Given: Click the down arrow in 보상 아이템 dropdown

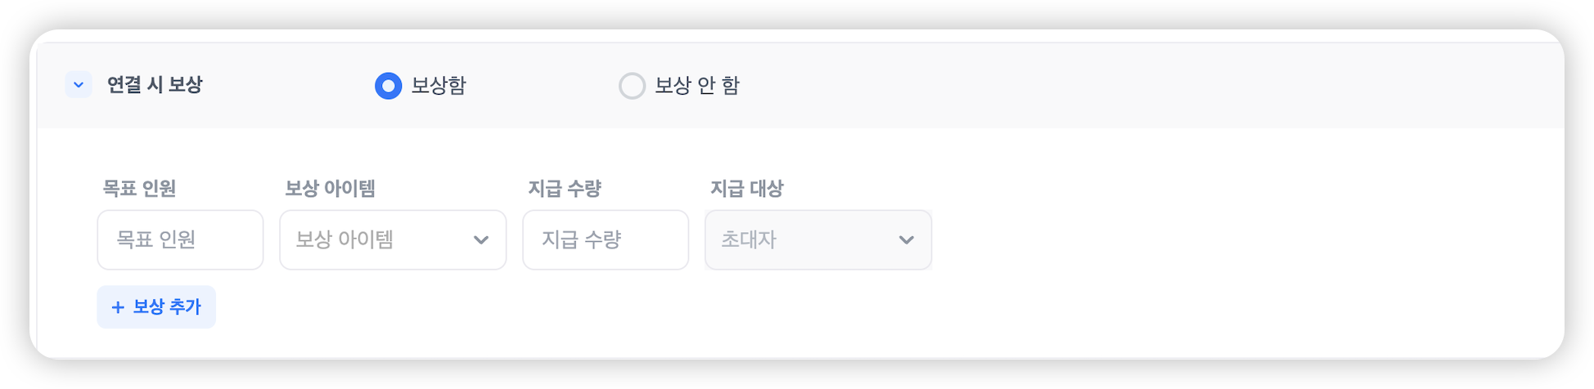Looking at the screenshot, I should point(481,240).
